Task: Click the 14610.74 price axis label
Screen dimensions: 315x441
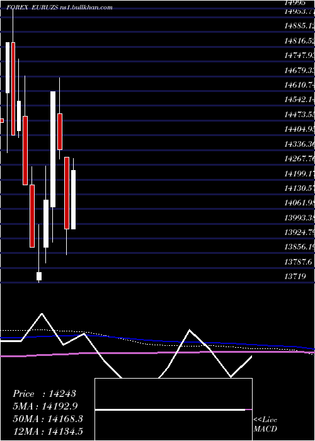Action: (299, 85)
